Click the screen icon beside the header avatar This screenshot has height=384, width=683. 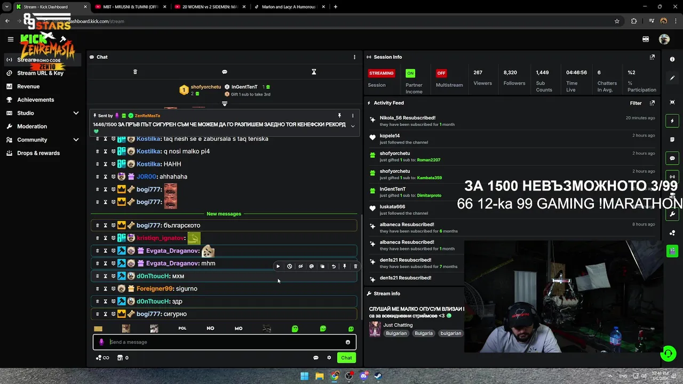pos(646,39)
